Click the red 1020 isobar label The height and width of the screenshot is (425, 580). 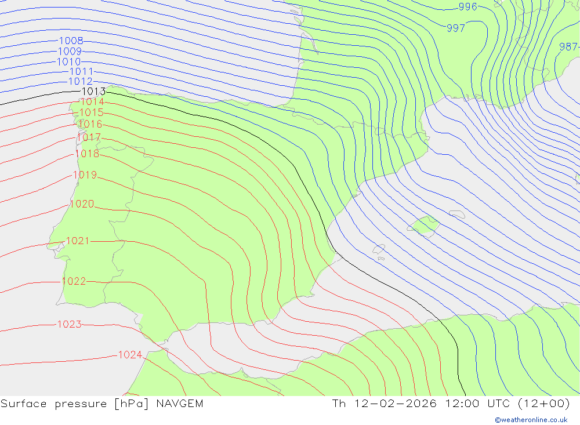(82, 204)
